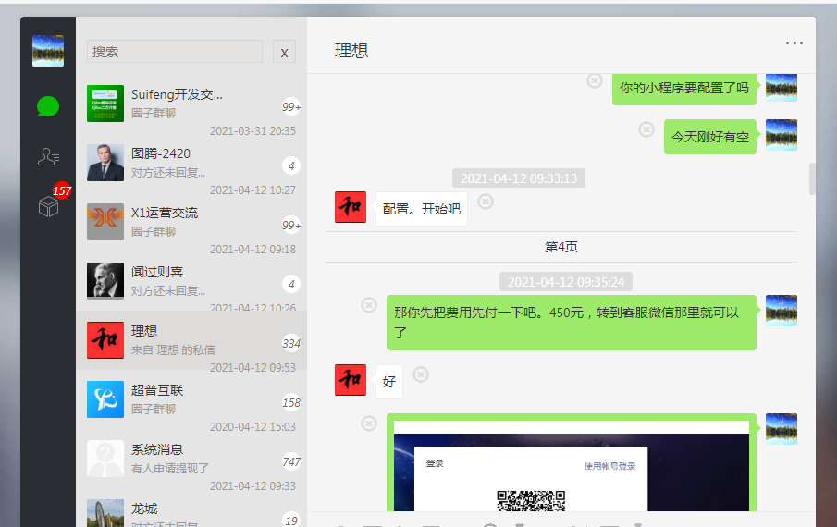Click the remove icon beside 配置。开始吧 message
Screen dimensions: 837x527
point(486,202)
